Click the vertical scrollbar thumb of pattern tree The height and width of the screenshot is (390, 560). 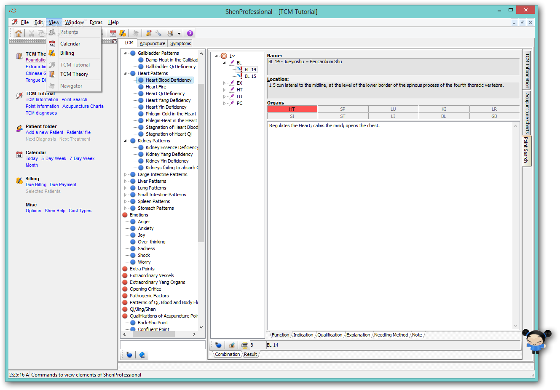coord(201,163)
